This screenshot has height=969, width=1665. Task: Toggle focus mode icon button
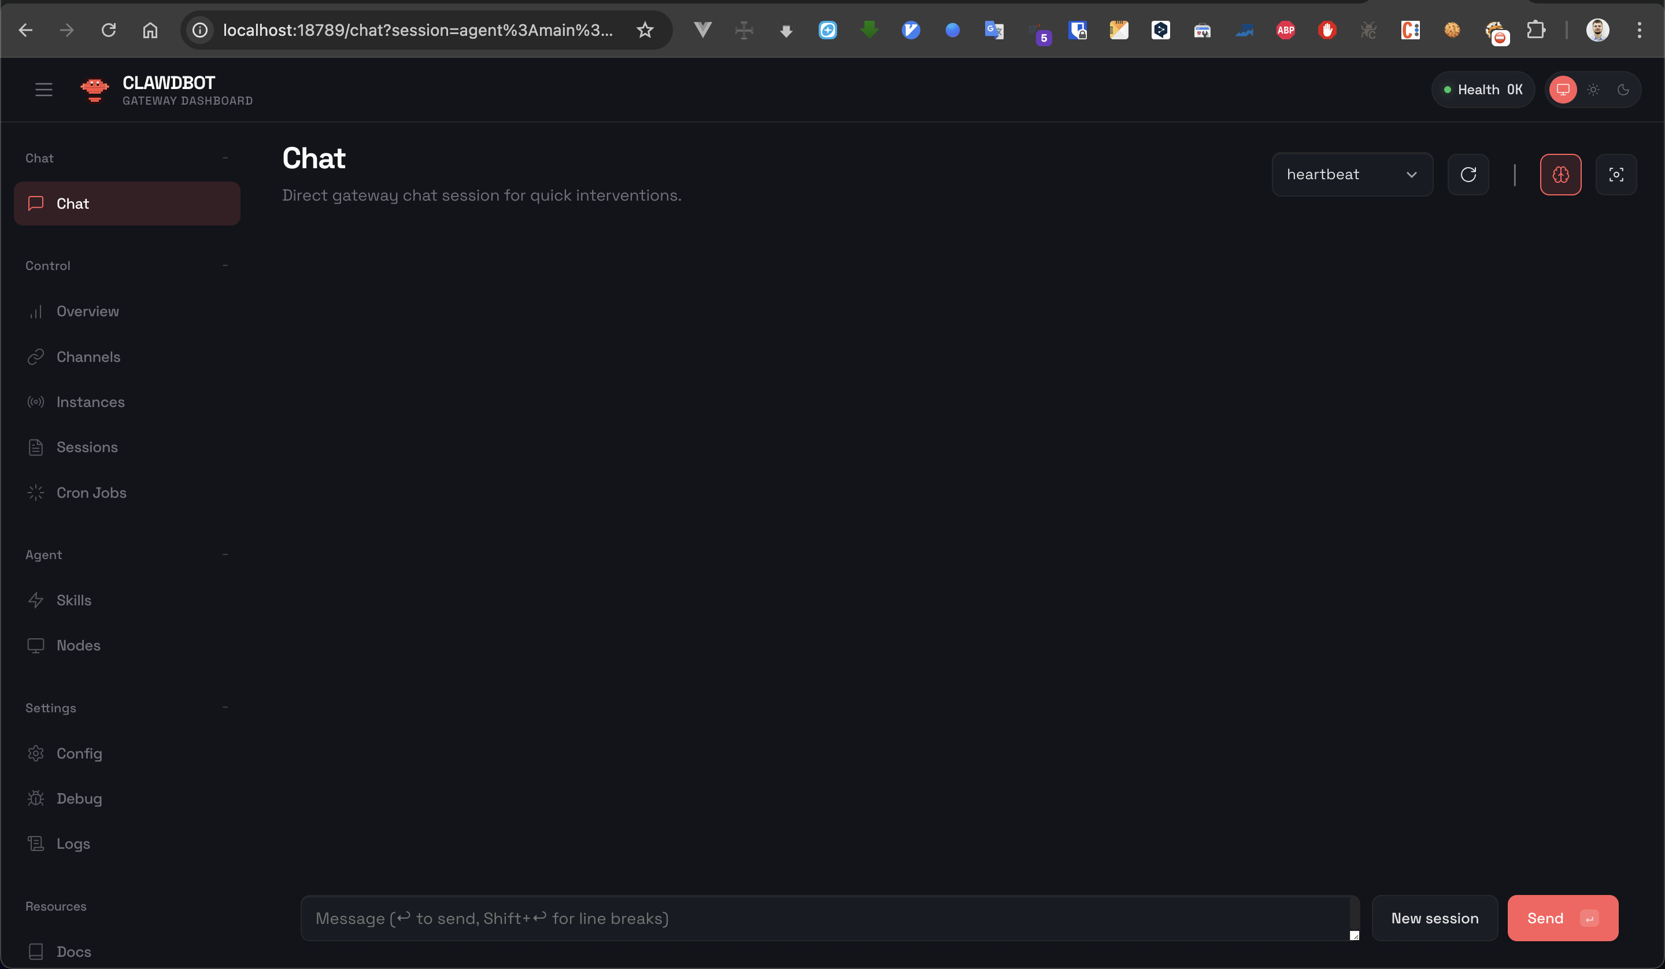[1616, 175]
